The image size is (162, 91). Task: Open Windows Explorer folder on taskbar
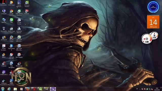pos(15,89)
